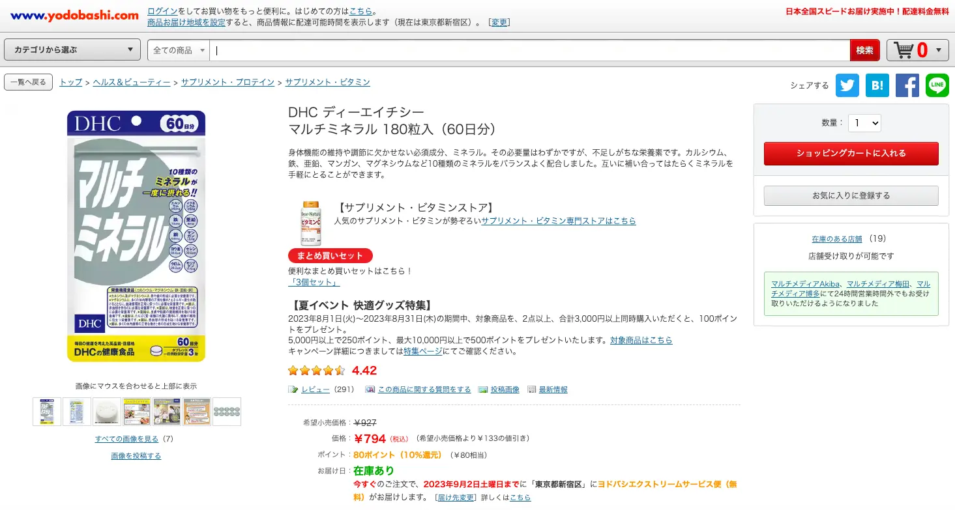Go to ヘルス&ビューティー breadcrumb
955x510 pixels.
(132, 82)
